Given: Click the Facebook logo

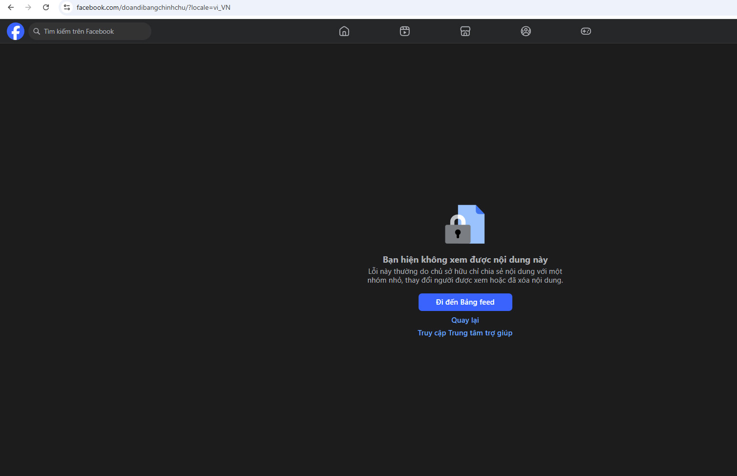Looking at the screenshot, I should 16,31.
